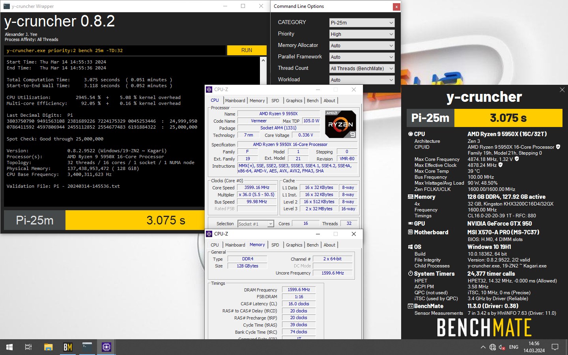
Task: Open the Priority dropdown set to High
Action: point(362,34)
